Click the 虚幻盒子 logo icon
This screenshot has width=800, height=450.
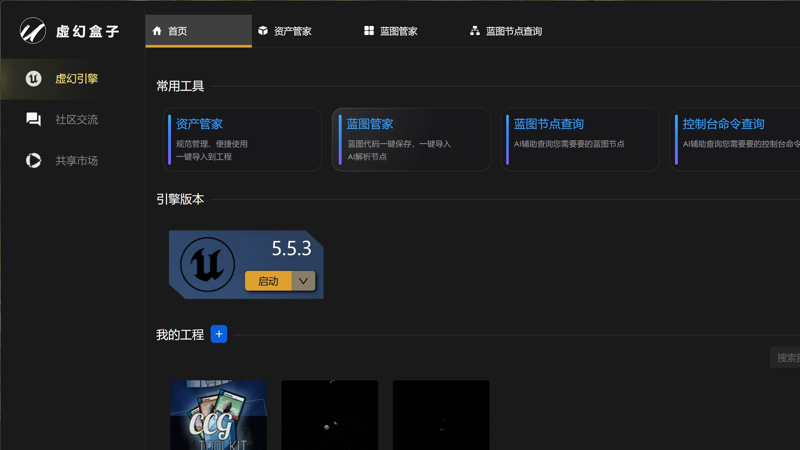point(33,31)
